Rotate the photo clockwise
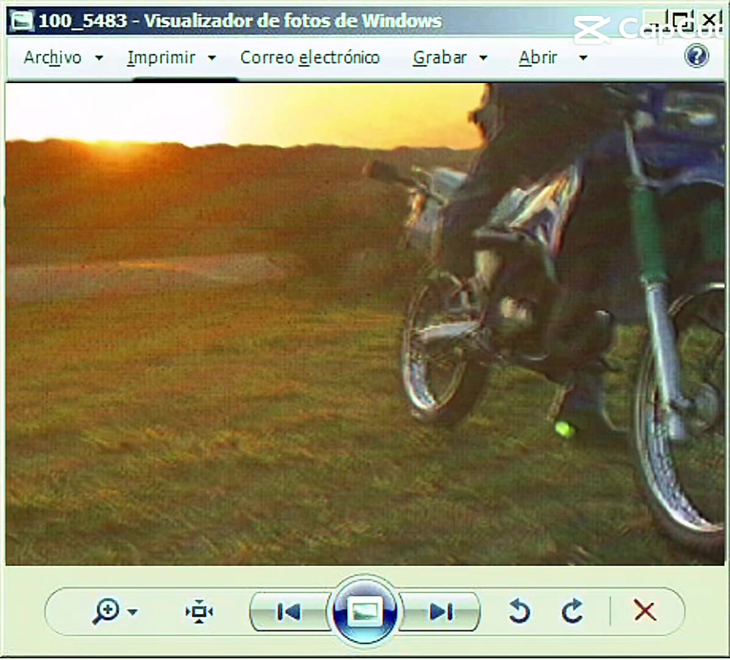Image resolution: width=730 pixels, height=660 pixels. pyautogui.click(x=573, y=611)
